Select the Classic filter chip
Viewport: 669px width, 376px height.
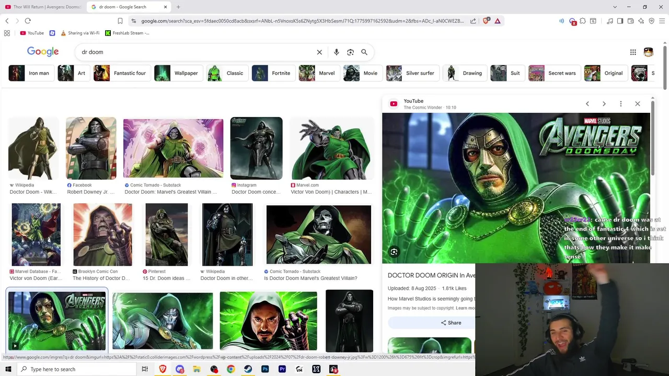coord(227,73)
